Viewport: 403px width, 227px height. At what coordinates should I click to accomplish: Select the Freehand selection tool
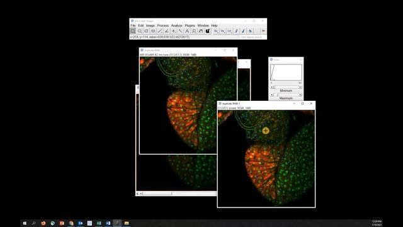point(153,31)
